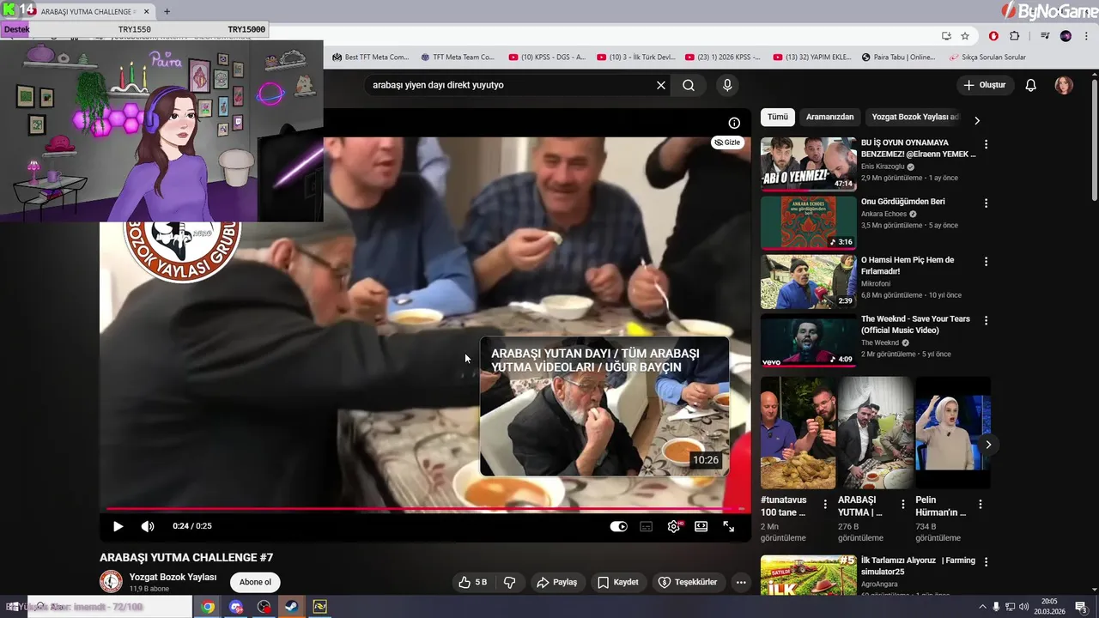Open the red Opera-style extension icon
Image resolution: width=1099 pixels, height=618 pixels.
tap(993, 36)
